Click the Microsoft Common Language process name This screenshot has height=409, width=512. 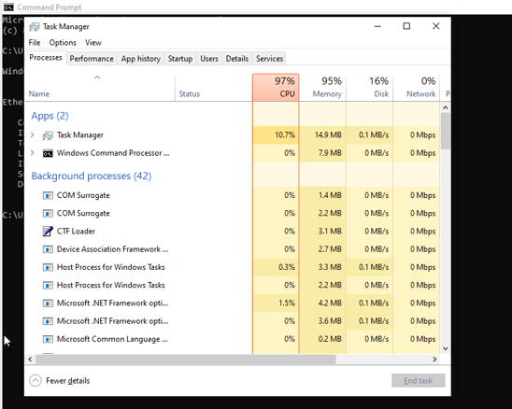click(112, 339)
